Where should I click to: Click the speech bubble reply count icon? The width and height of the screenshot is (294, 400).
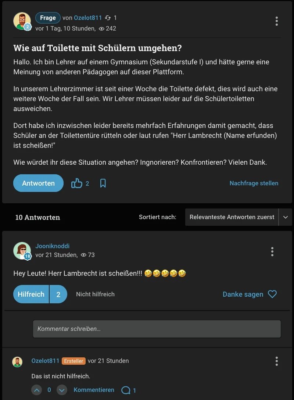(x=126, y=390)
